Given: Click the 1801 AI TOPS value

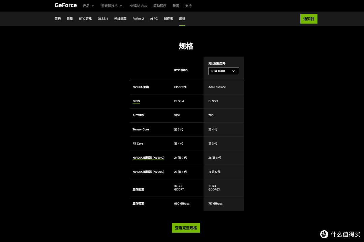Looking at the screenshot, I should (177, 115).
